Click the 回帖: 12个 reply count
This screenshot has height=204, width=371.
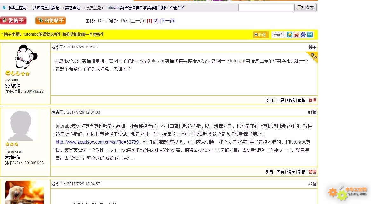(x=96, y=21)
